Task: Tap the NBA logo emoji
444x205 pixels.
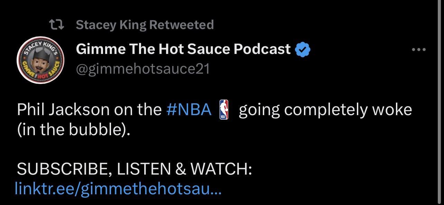Action: tap(224, 110)
